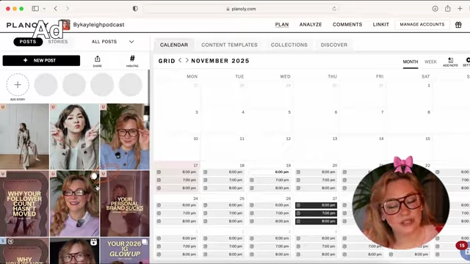Go to the Linkit menu
The width and height of the screenshot is (470, 264).
pyautogui.click(x=380, y=24)
